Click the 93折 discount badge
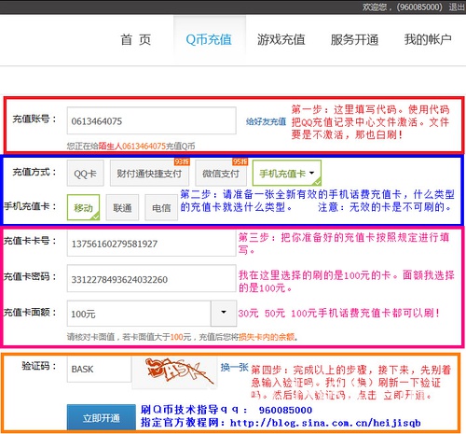Image resolution: width=466 pixels, height=434 pixels. (182, 161)
